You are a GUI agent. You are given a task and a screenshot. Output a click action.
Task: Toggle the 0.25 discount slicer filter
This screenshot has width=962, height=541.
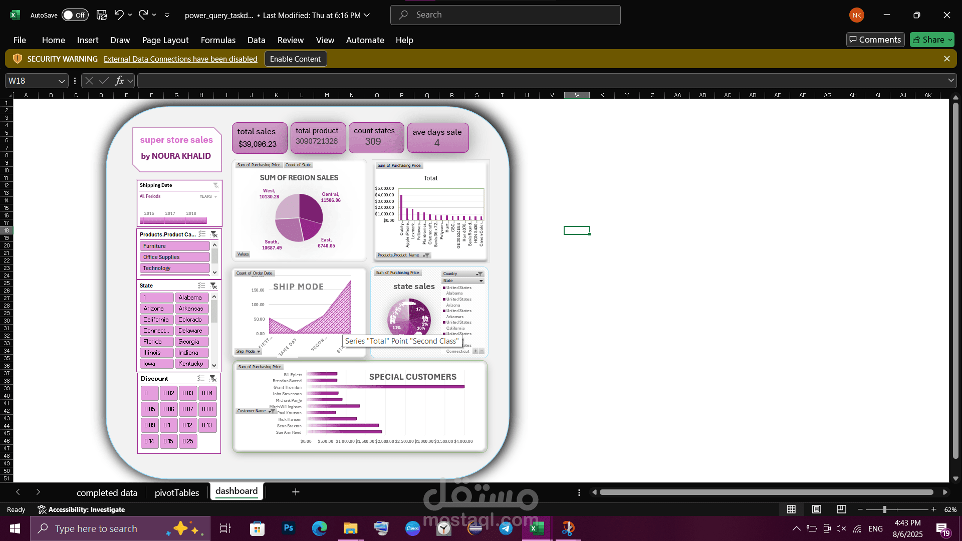[x=188, y=441]
